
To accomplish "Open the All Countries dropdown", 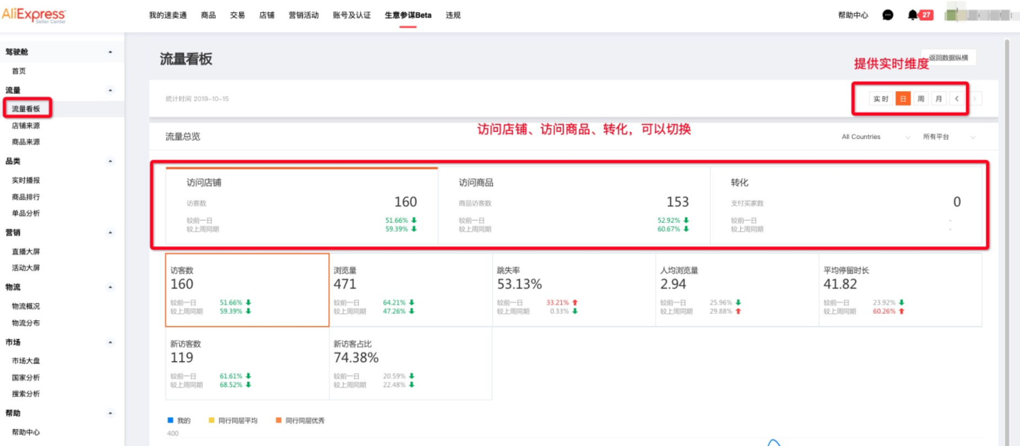I will coord(875,137).
